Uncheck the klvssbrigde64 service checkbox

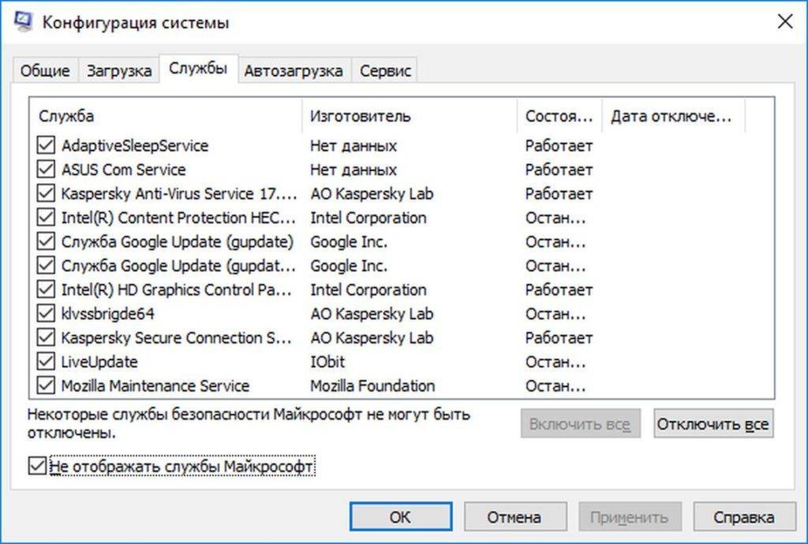pyautogui.click(x=46, y=314)
